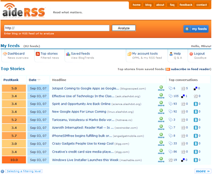
Task: Open Windows Live Installer Launches headline
Action: 85,160
